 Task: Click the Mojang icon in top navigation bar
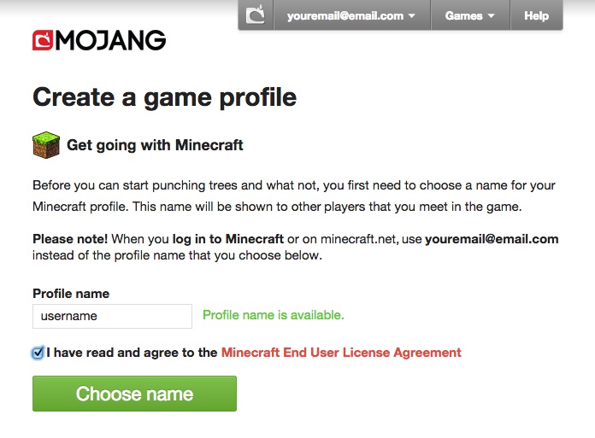coord(256,15)
